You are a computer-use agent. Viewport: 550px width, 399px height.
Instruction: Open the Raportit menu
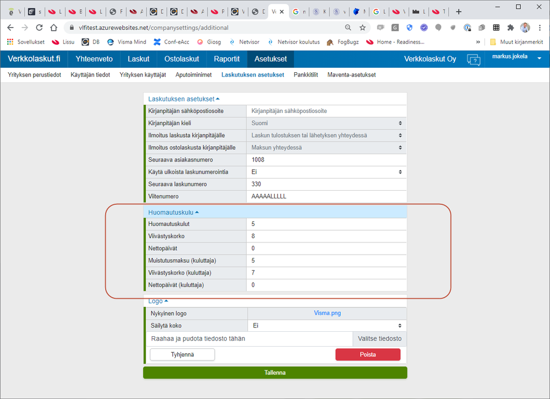[x=227, y=59]
